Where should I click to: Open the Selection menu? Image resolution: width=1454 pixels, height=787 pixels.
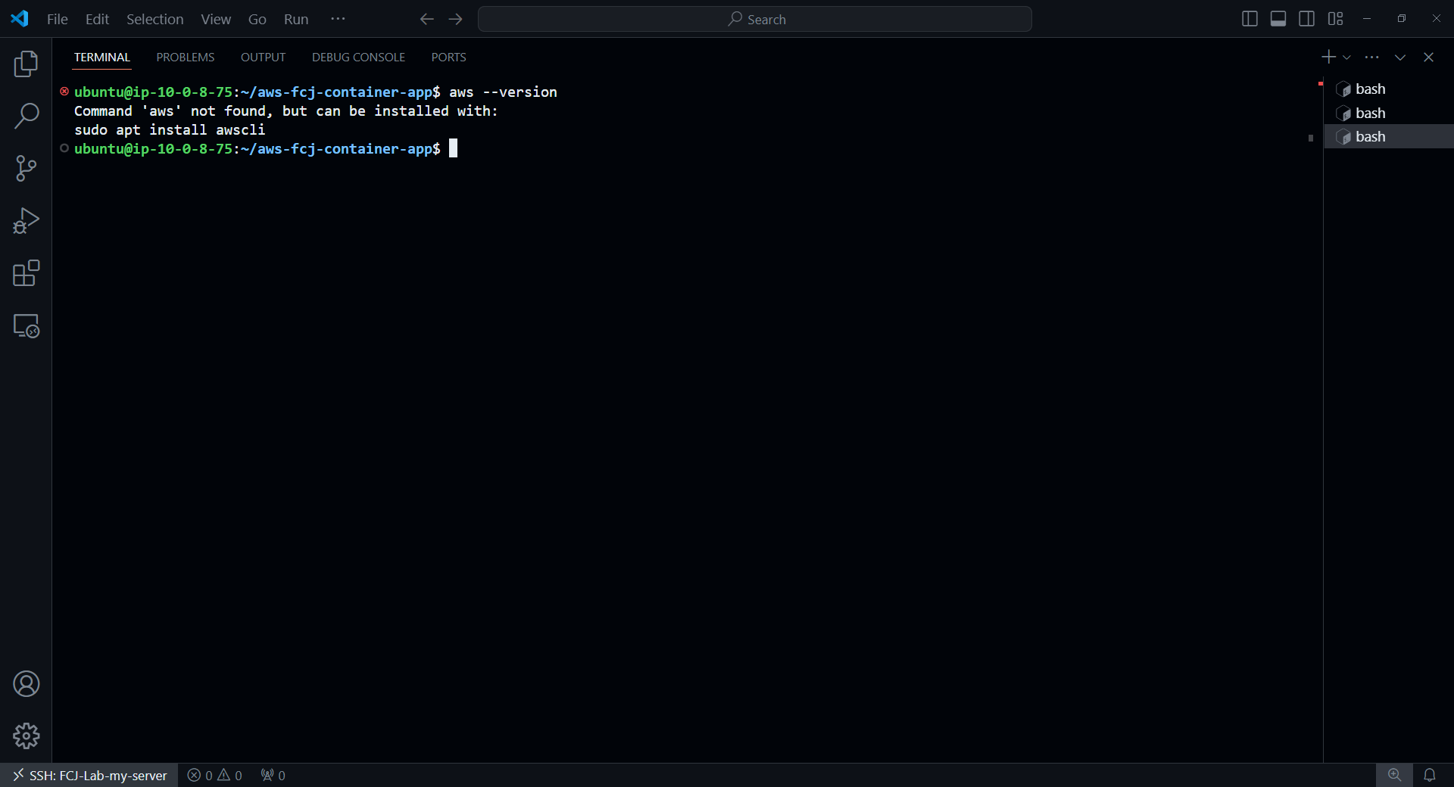click(154, 19)
